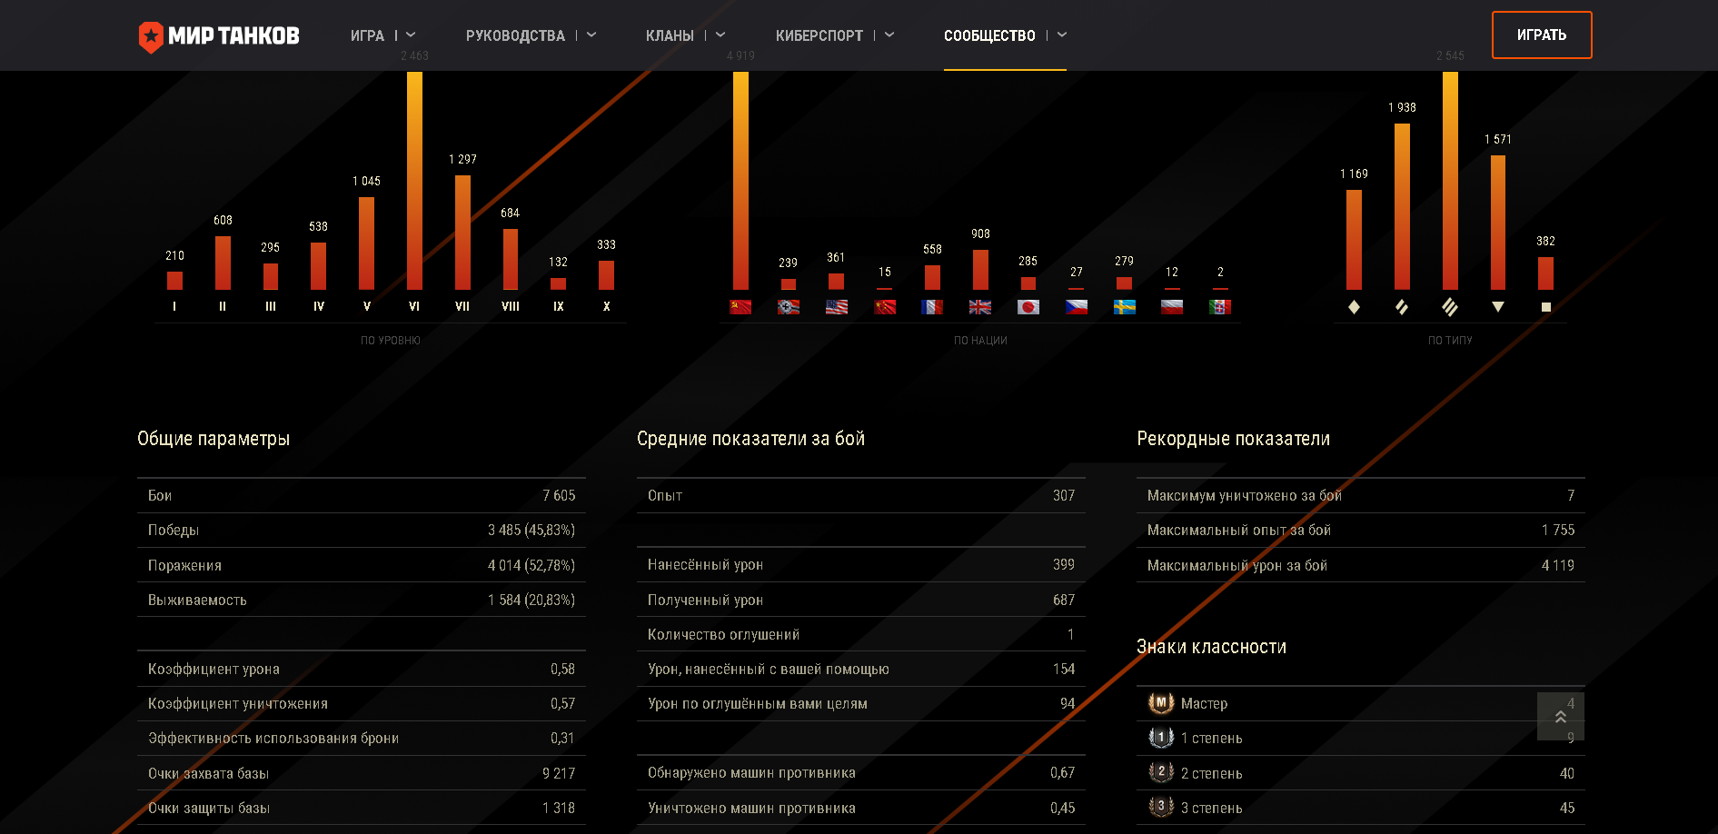Expand the СООБЩЕСТВО menu arrow
1718x834 pixels.
click(x=1062, y=35)
